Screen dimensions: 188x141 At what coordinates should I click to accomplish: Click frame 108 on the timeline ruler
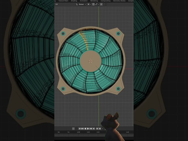[78, 132]
